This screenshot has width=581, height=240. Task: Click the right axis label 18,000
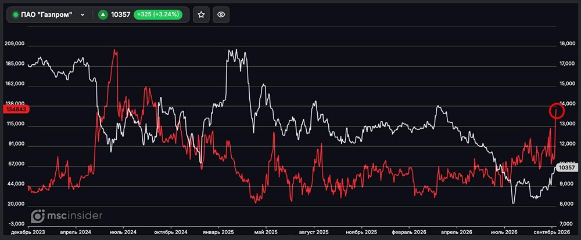pos(566,45)
